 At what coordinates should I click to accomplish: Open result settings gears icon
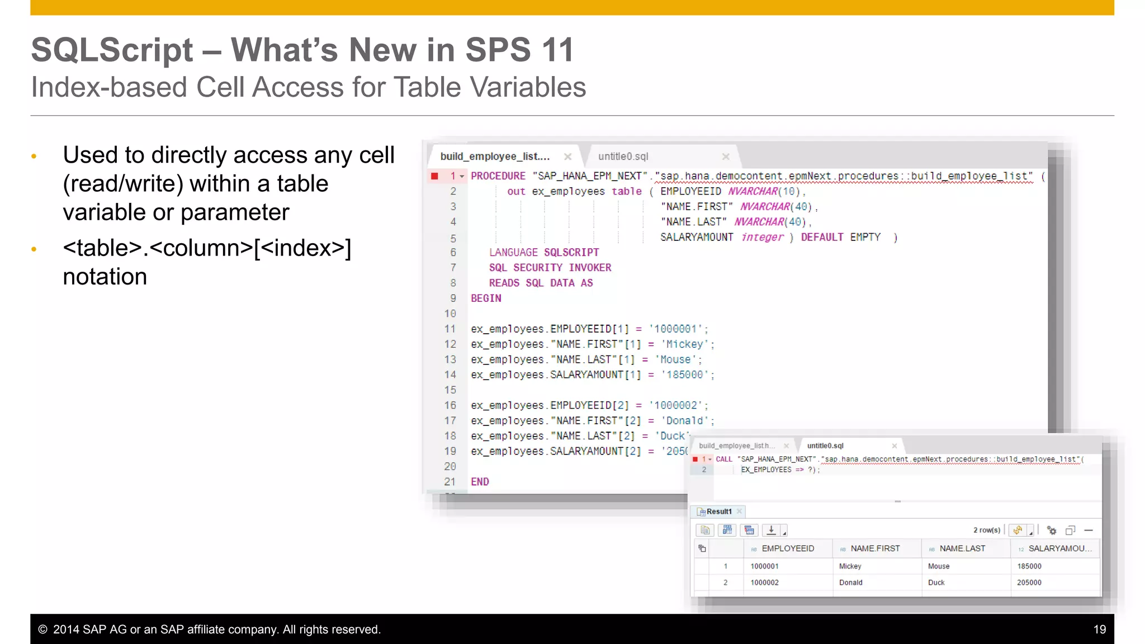[1052, 530]
